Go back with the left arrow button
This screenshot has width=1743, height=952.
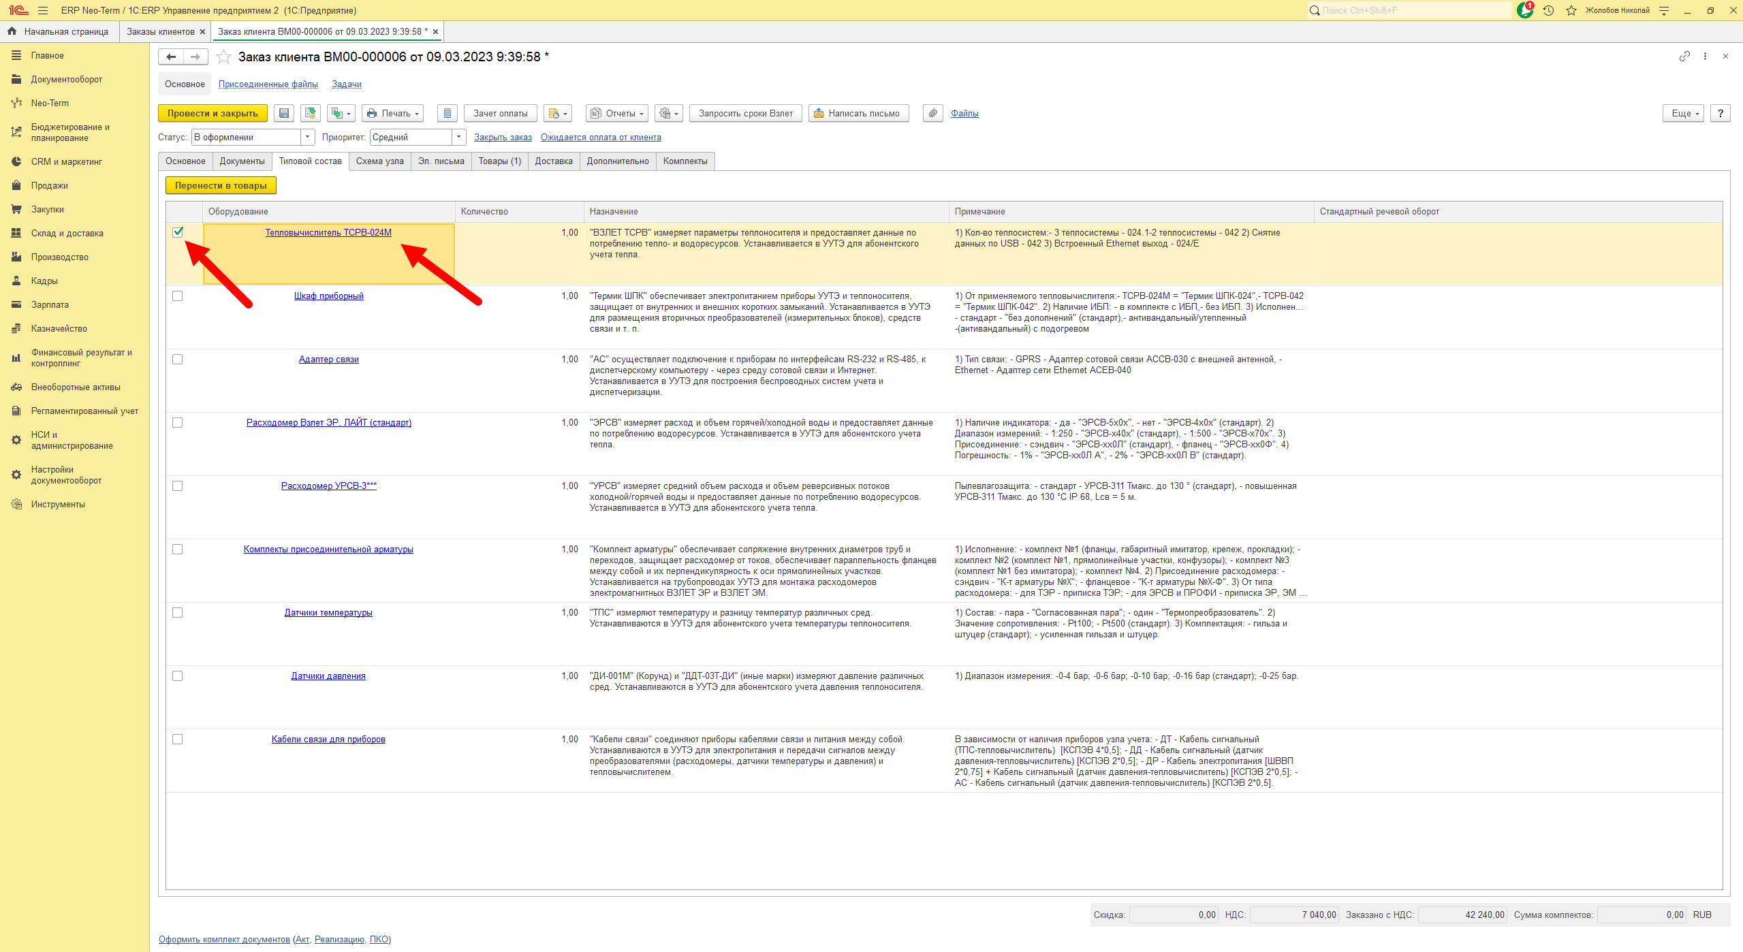point(171,57)
